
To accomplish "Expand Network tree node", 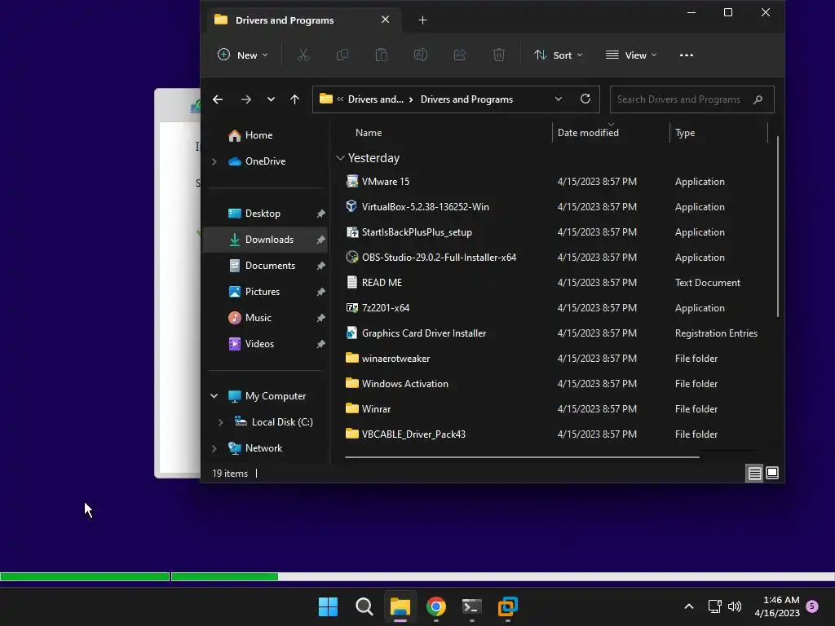I will tap(214, 448).
